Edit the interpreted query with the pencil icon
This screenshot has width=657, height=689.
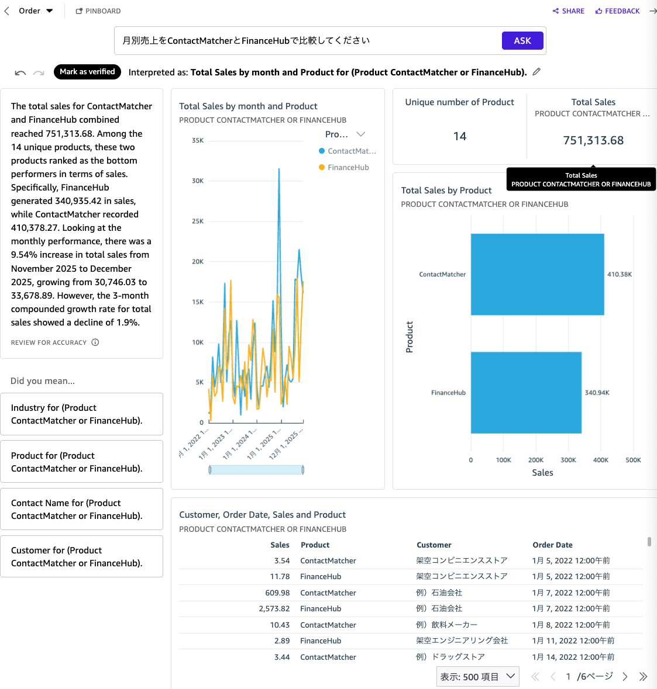pos(536,71)
